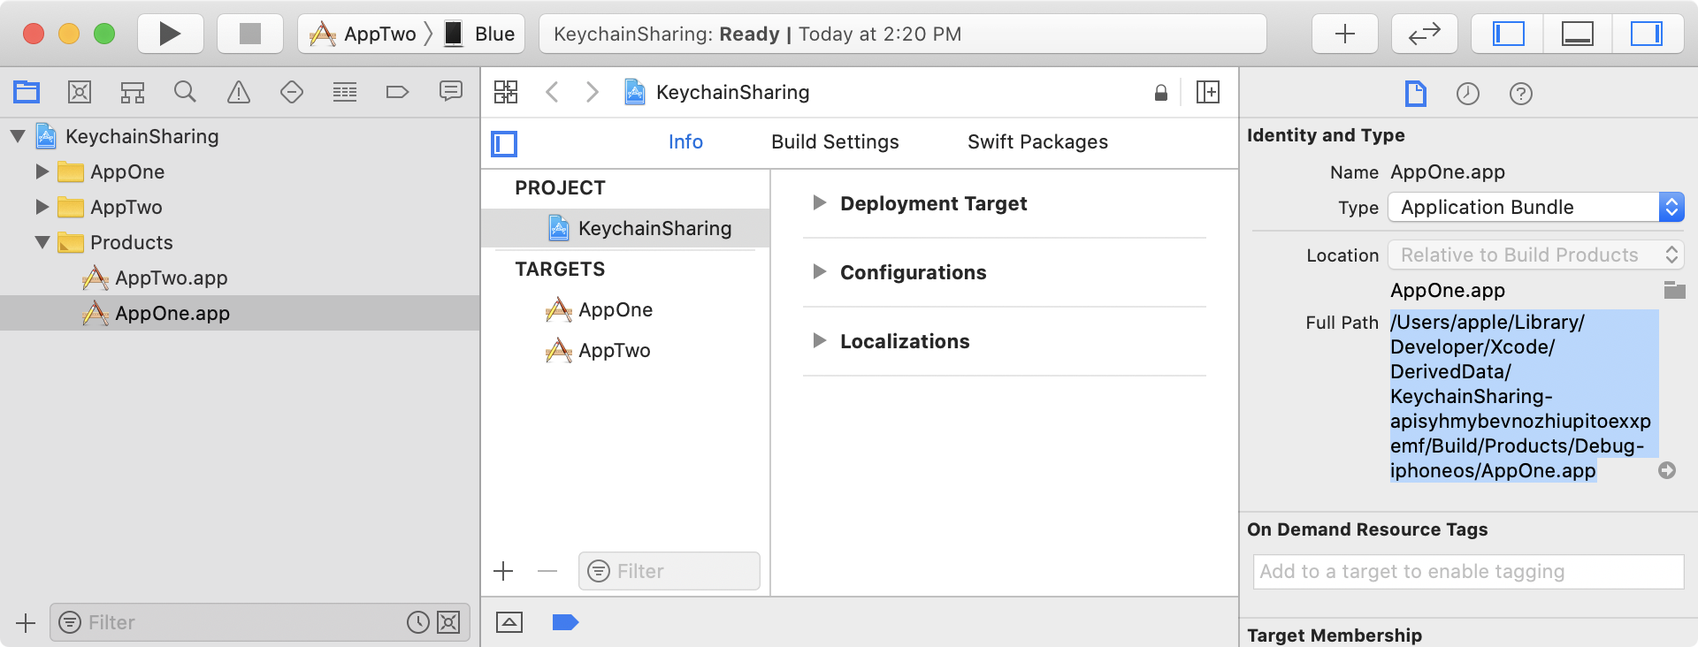Switch to the Build Settings tab
1698x647 pixels.
[x=835, y=141]
